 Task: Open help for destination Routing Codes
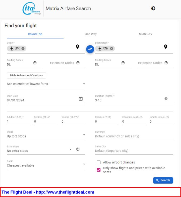tap(123, 63)
